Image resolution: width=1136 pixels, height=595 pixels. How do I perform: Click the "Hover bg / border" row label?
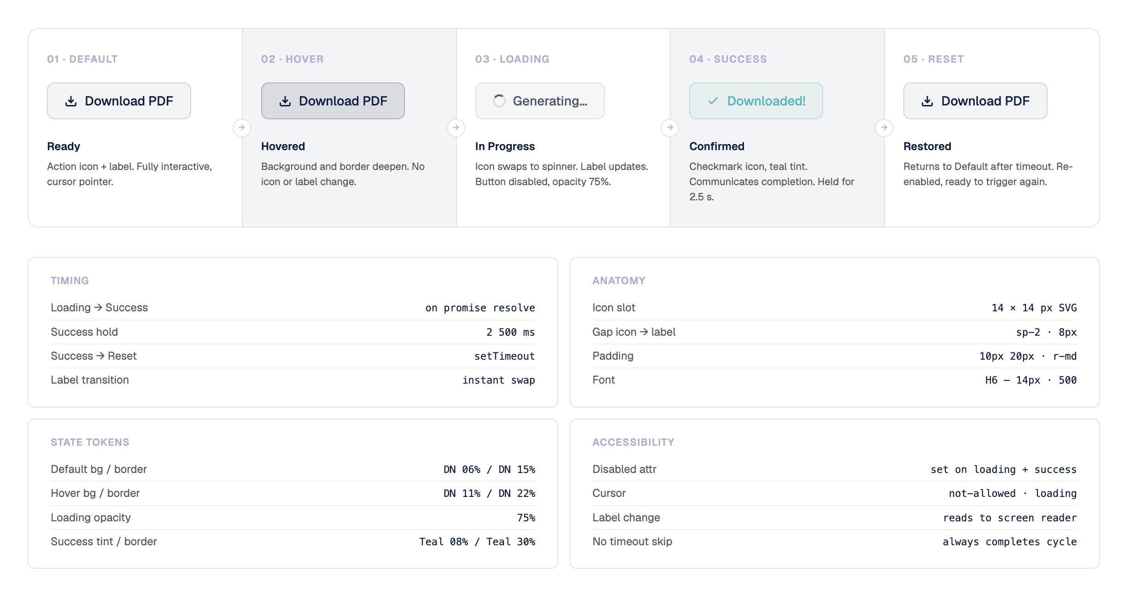(x=95, y=493)
